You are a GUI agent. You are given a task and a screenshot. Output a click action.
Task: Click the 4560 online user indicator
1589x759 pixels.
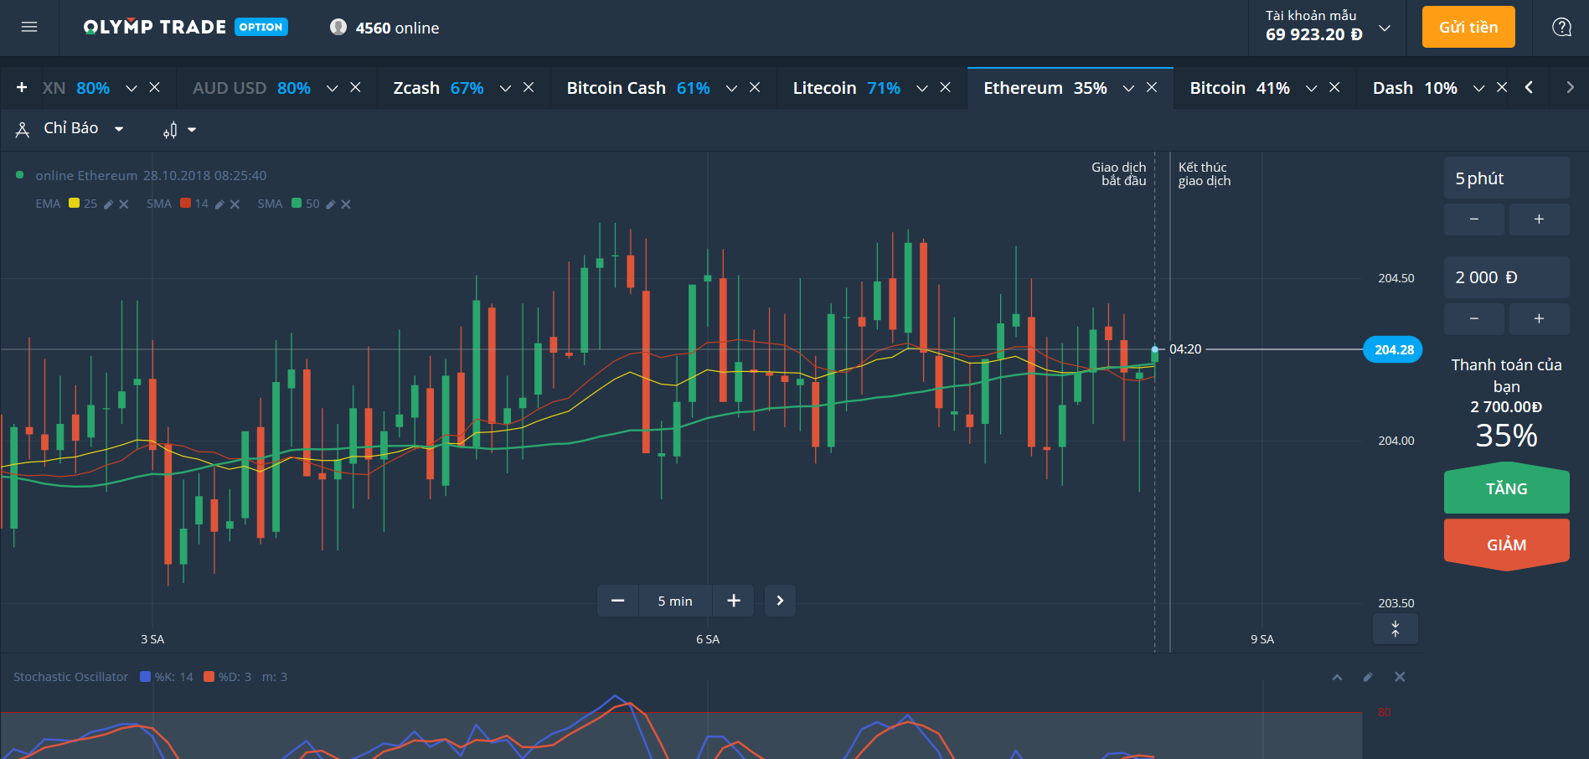[384, 28]
